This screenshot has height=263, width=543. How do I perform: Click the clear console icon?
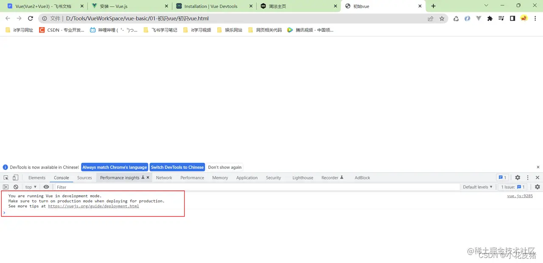pyautogui.click(x=16, y=187)
